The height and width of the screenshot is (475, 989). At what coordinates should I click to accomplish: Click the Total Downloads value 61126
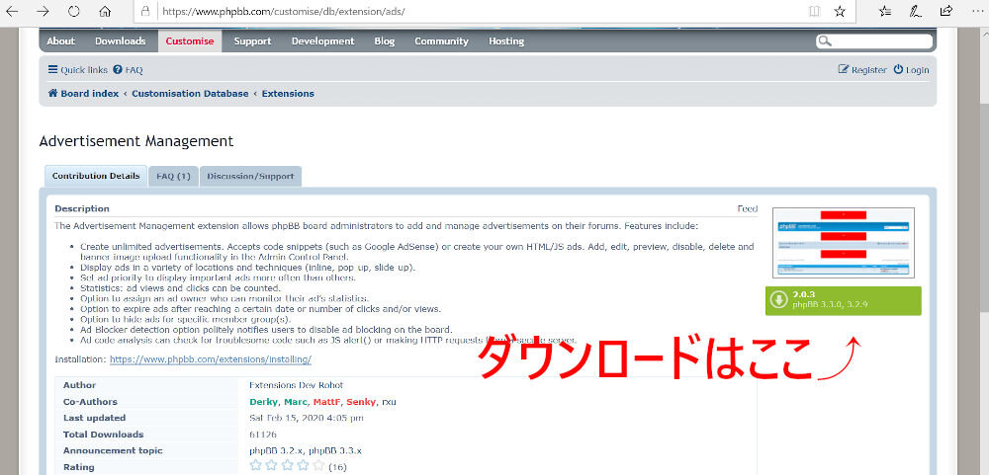click(x=263, y=435)
